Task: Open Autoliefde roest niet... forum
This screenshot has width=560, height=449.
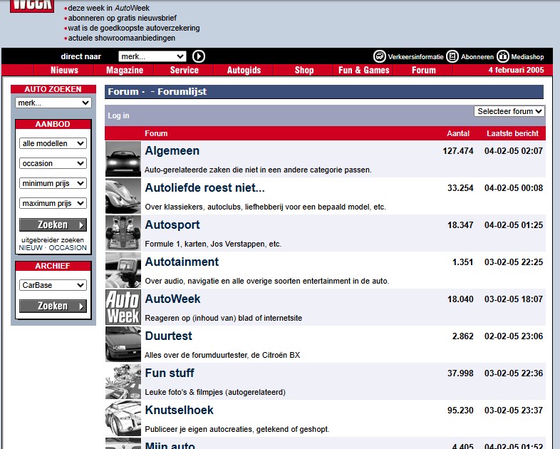Action: [204, 188]
